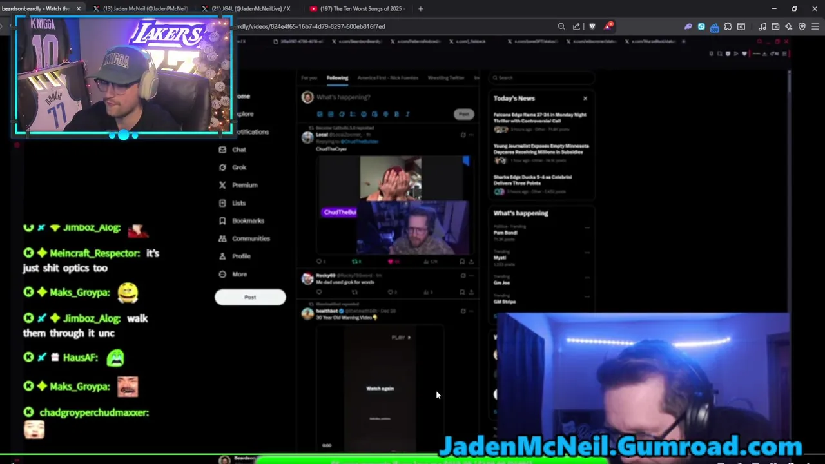Image resolution: width=825 pixels, height=464 pixels.
Task: Click the grey Post button in composer
Action: pos(463,114)
